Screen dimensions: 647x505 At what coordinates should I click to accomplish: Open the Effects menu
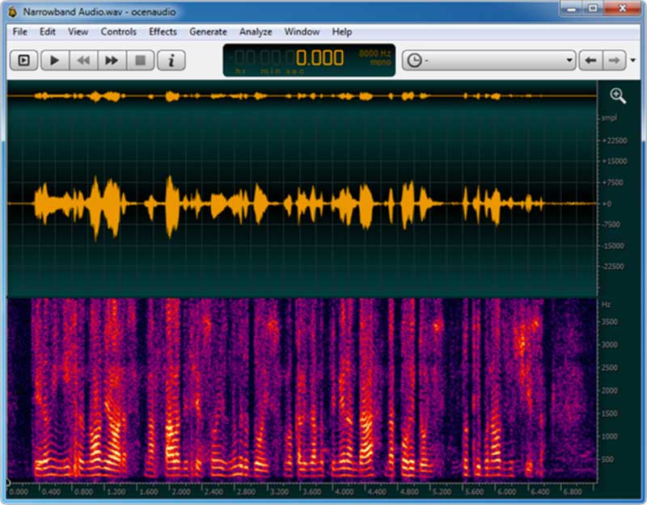click(163, 32)
